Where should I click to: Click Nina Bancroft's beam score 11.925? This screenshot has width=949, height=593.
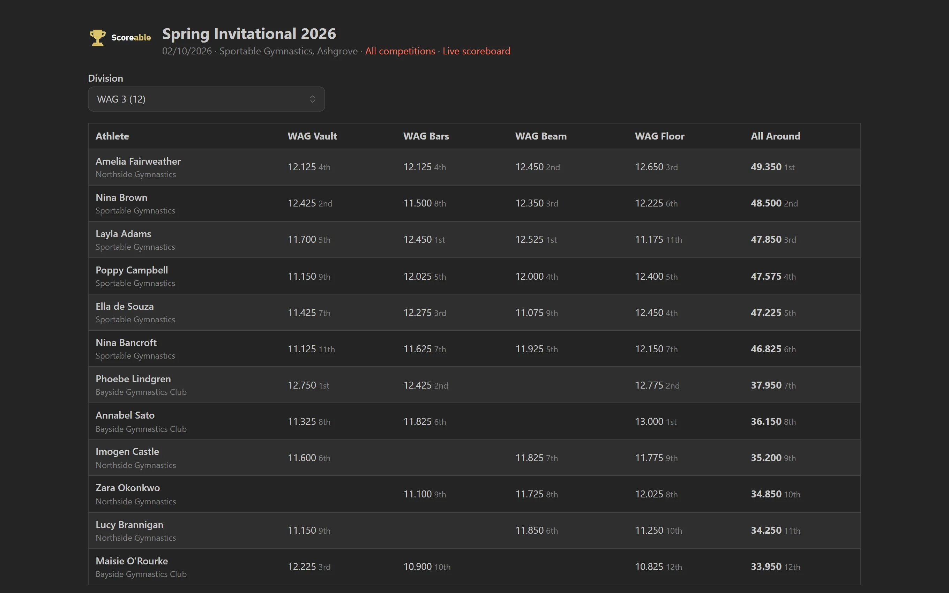click(x=529, y=349)
